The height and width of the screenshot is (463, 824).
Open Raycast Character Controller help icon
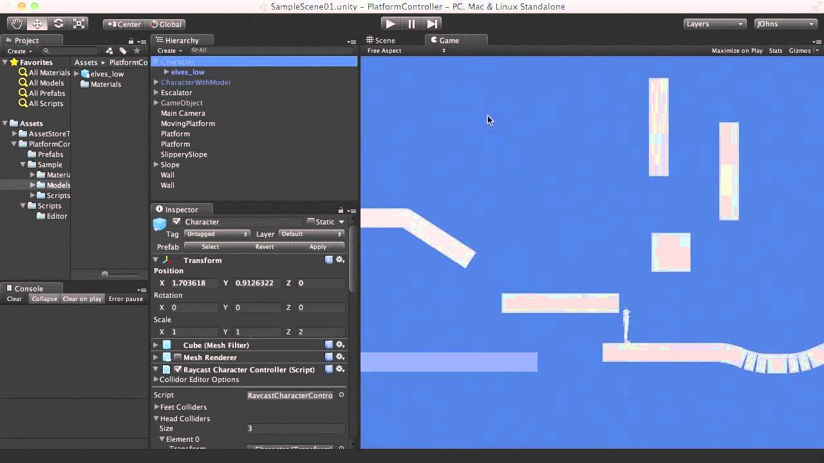(x=329, y=369)
